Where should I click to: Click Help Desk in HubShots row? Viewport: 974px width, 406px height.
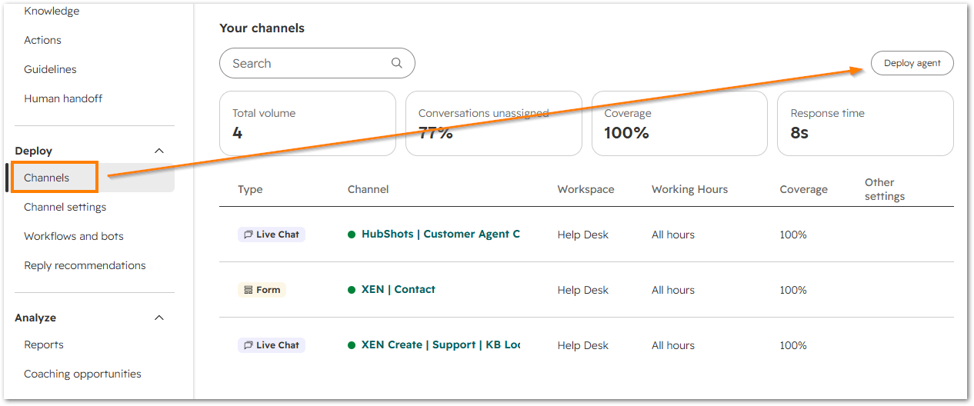point(583,235)
